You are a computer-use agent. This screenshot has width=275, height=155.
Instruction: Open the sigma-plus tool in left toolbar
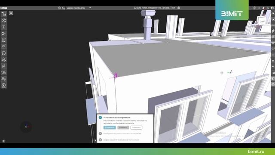click(4, 34)
